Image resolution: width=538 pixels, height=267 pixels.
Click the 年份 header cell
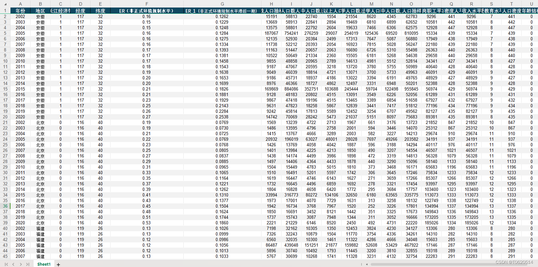tap(20, 11)
